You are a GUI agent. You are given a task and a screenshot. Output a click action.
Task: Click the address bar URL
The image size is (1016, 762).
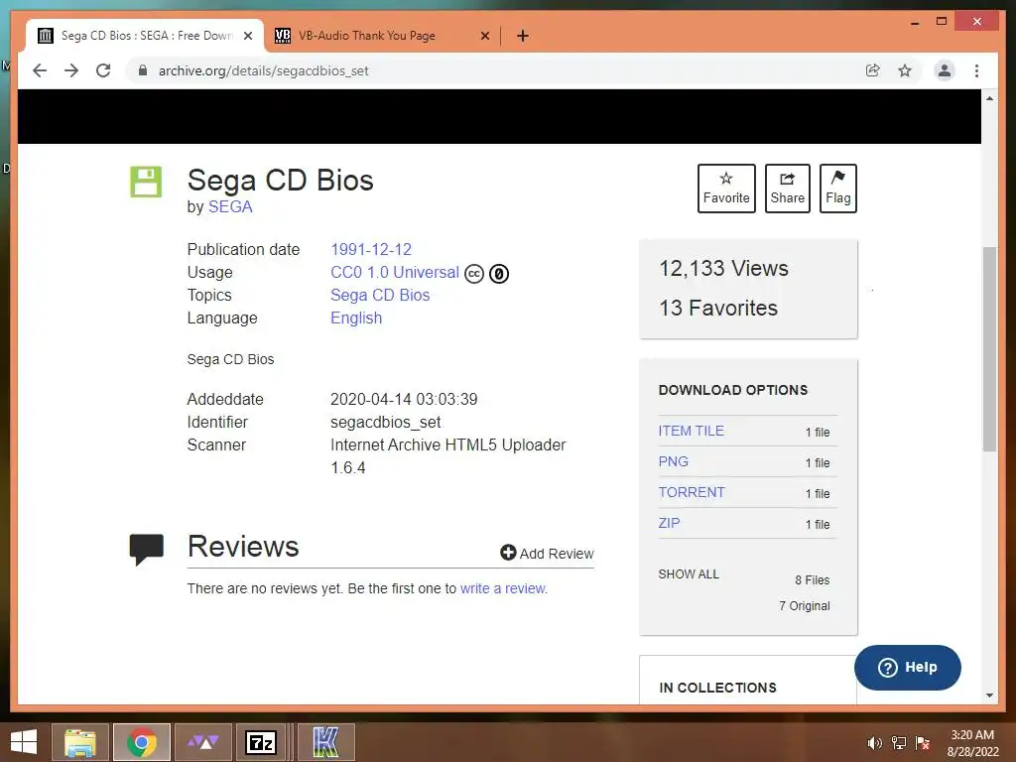[263, 70]
